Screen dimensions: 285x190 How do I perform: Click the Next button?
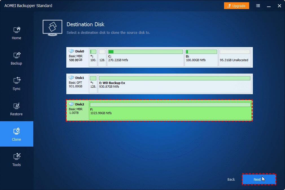[x=259, y=179]
